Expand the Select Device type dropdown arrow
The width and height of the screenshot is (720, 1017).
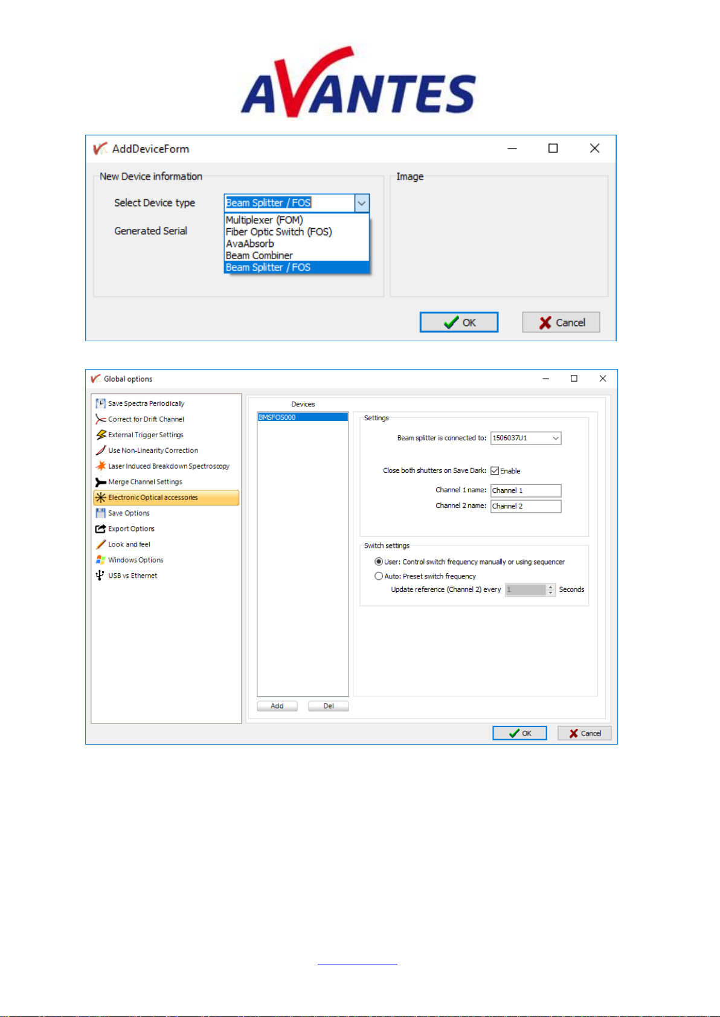click(362, 204)
